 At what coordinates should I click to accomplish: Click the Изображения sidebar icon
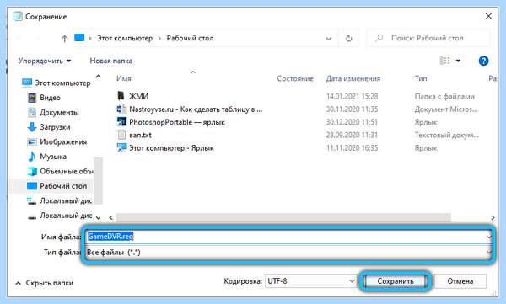tap(32, 141)
